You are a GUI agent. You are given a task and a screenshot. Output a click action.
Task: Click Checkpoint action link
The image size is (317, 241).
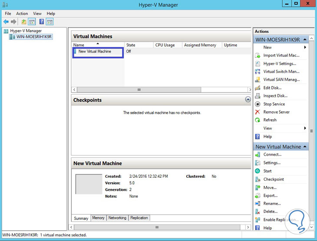coord(274,179)
